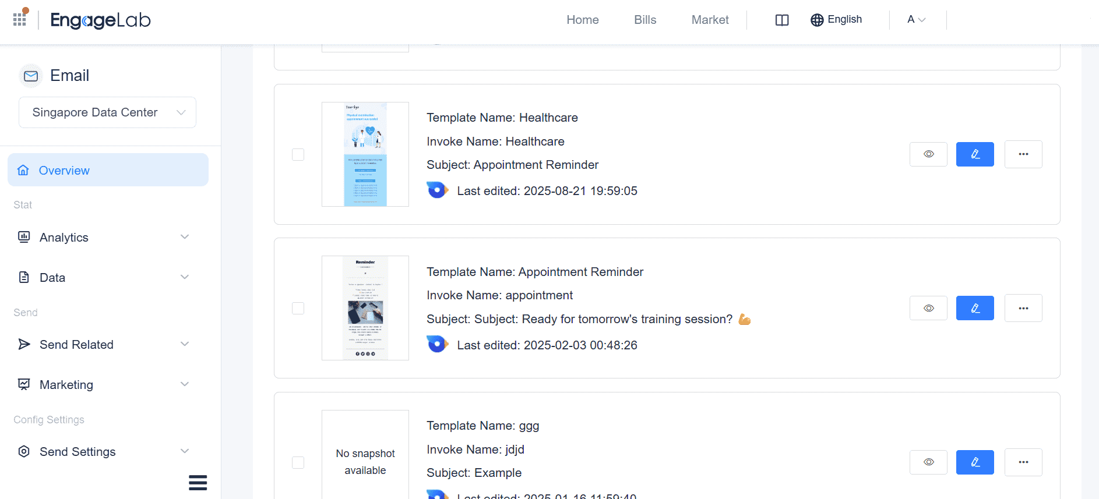Click 'Subject: Appointment Reminder' text
1099x499 pixels.
pyautogui.click(x=513, y=165)
